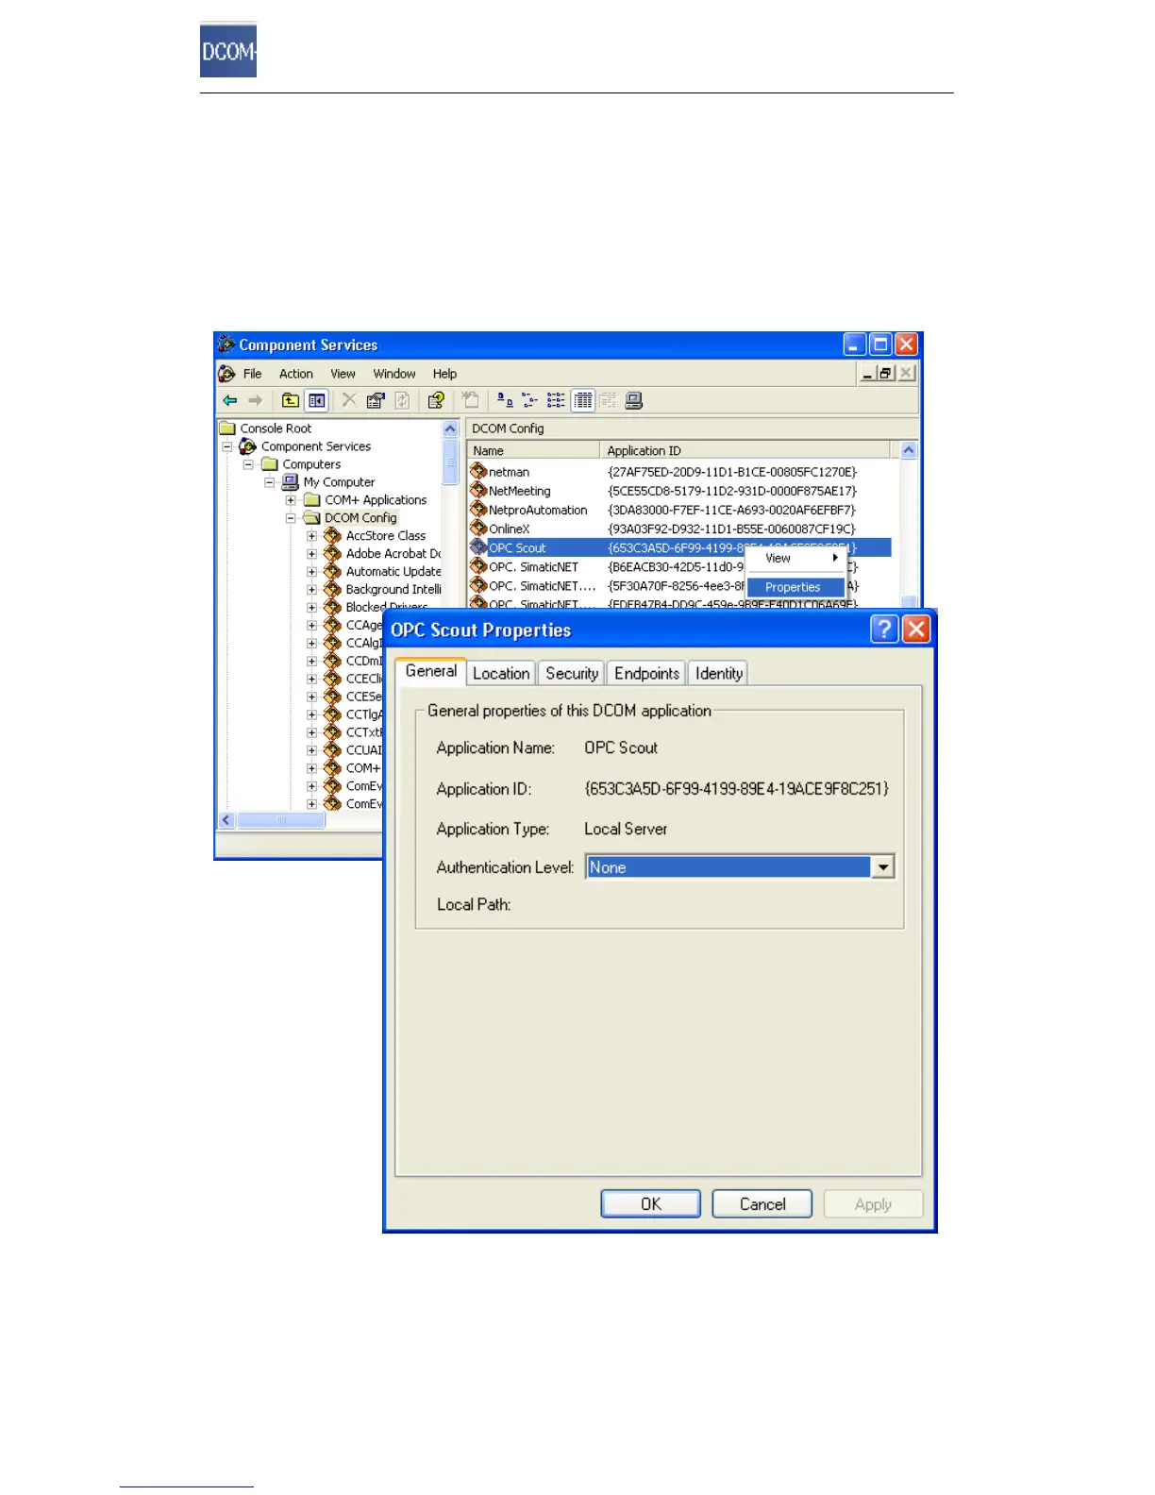
Task: Click the tree pane's horizontal scroll left arrow
Action: (226, 820)
